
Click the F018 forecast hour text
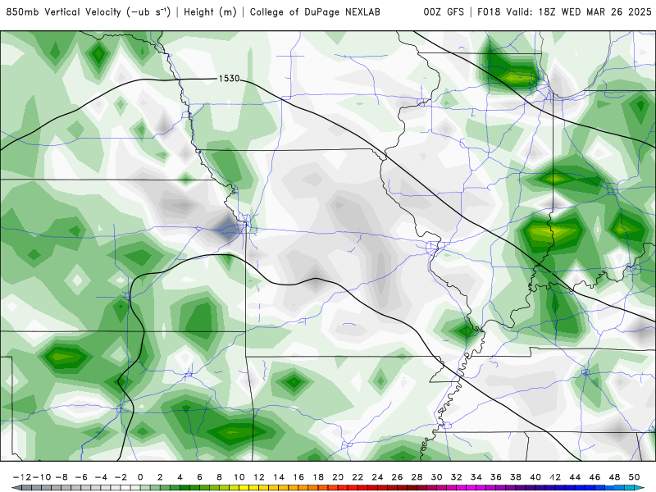tap(489, 11)
